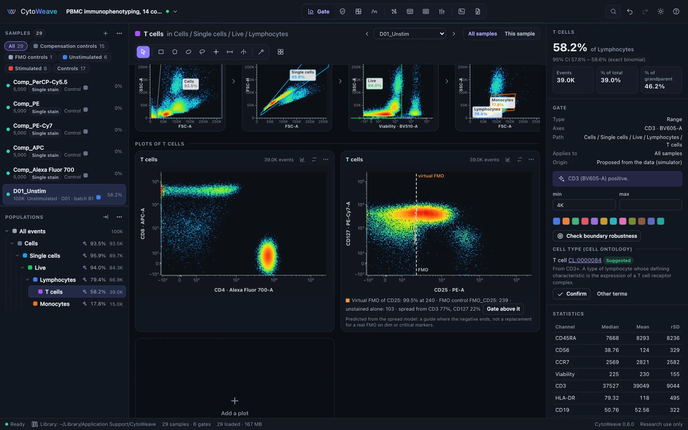Select the rectangle gate tool
688x430 pixels.
pos(161,52)
